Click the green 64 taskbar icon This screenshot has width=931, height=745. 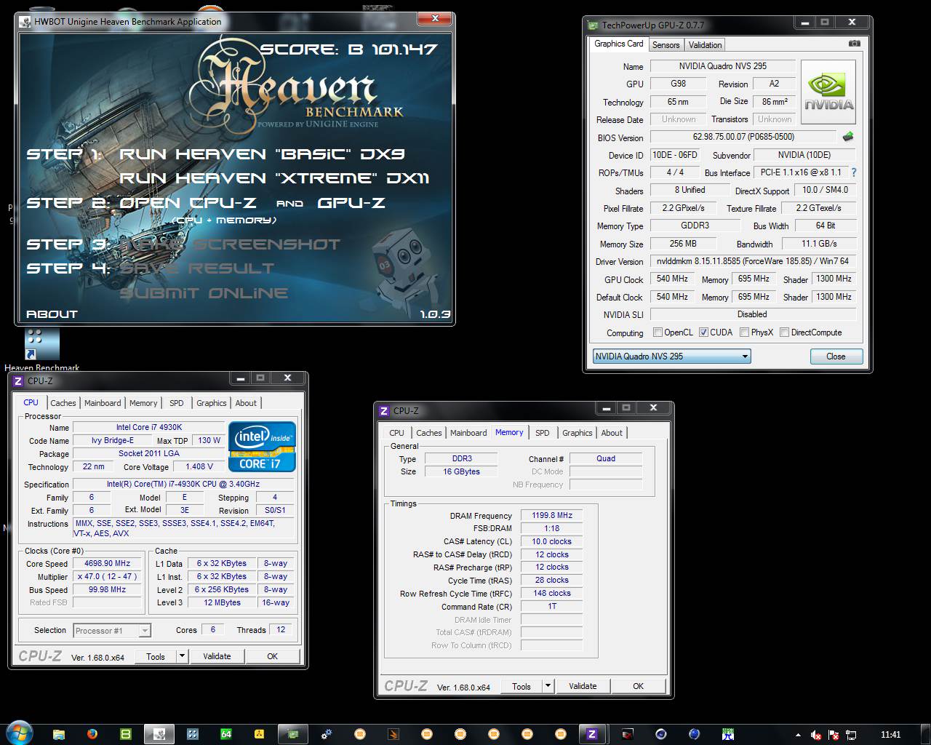pyautogui.click(x=226, y=734)
